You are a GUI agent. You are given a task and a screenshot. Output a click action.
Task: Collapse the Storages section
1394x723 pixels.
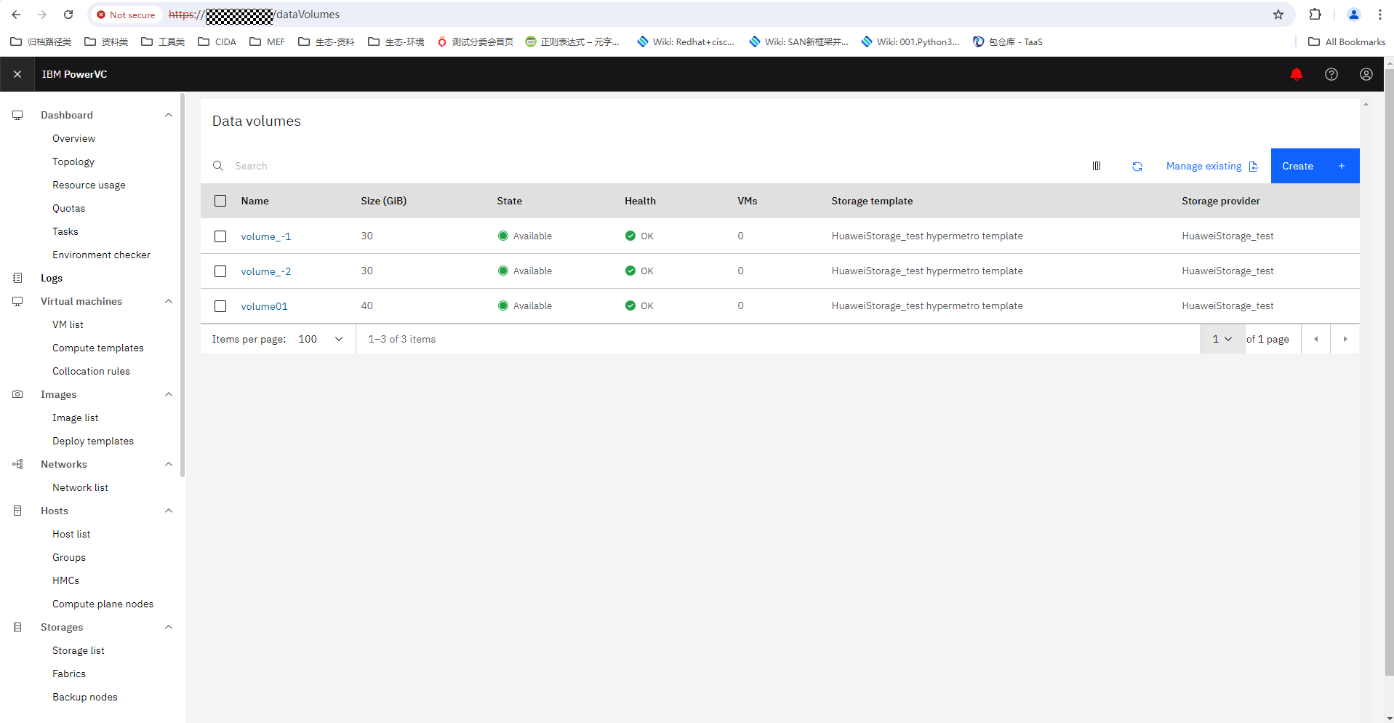(x=169, y=627)
